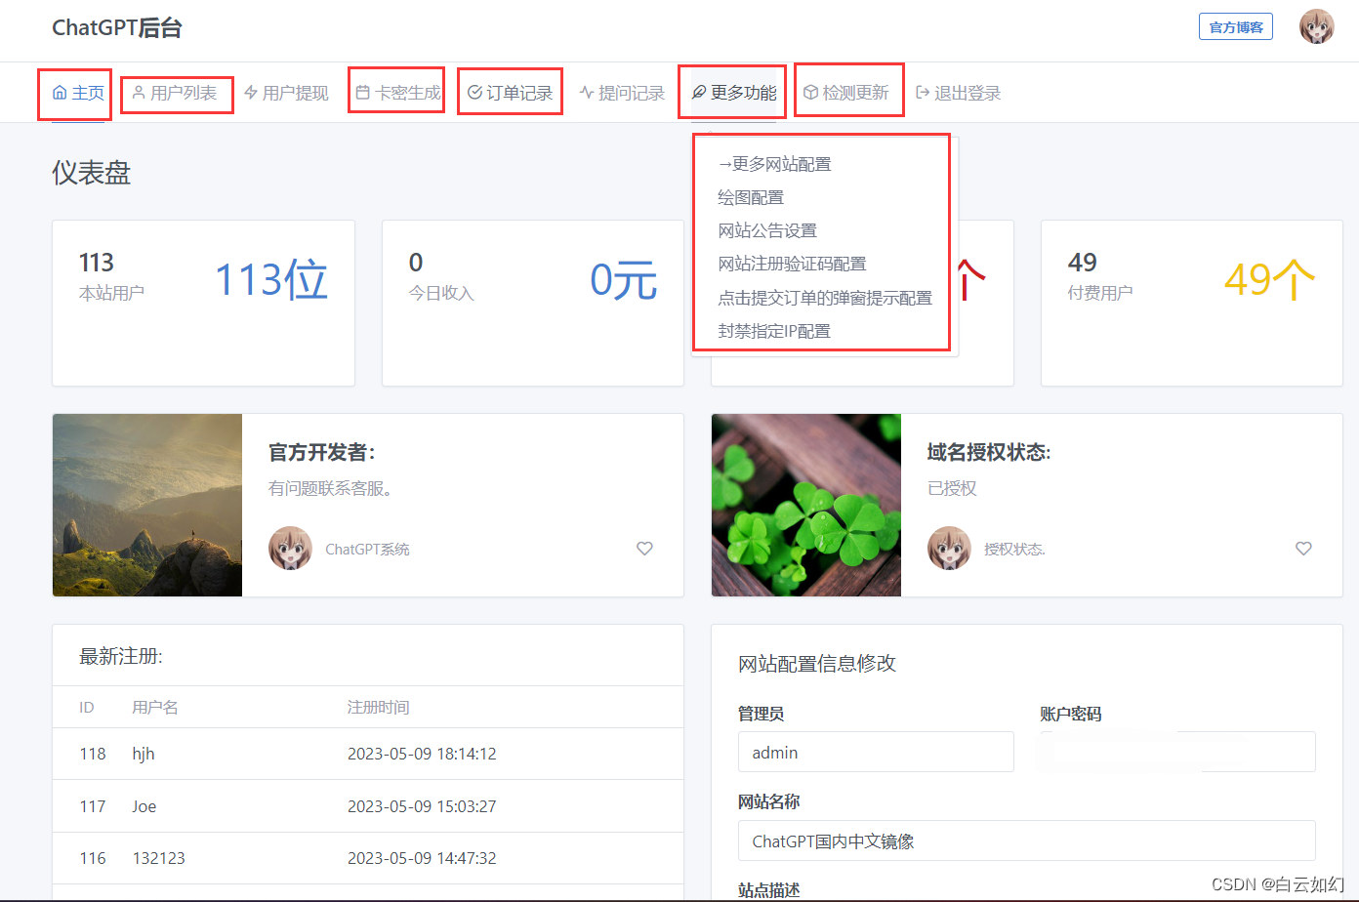
Task: Open the 用户列表 tab
Action: tap(175, 93)
